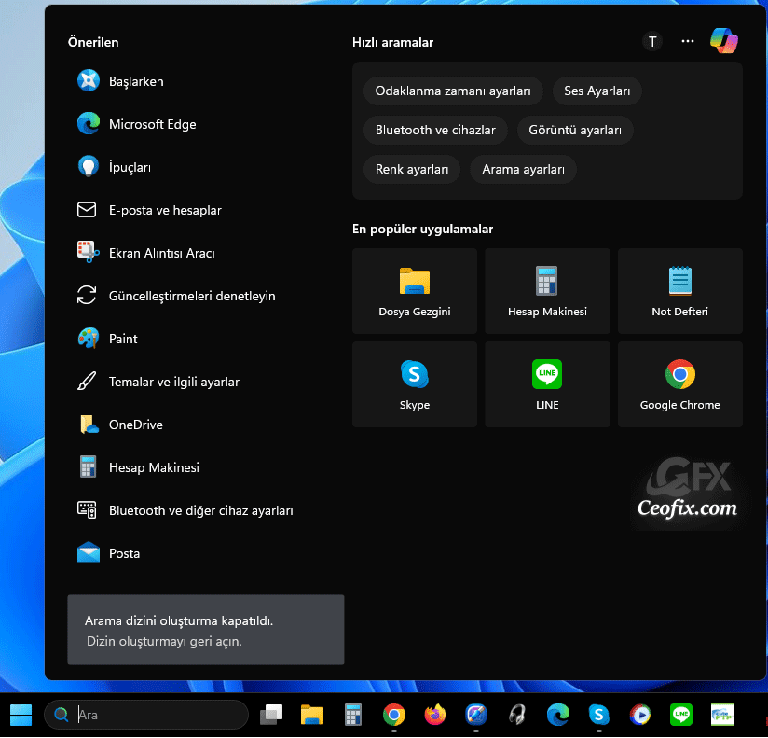Click Dizin oluşturmayı geri açın link

pyautogui.click(x=164, y=641)
